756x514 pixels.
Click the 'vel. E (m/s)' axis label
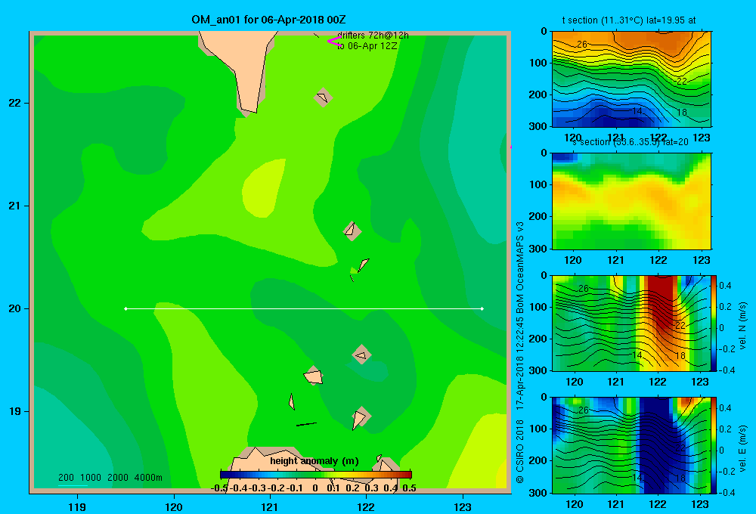[x=742, y=447]
